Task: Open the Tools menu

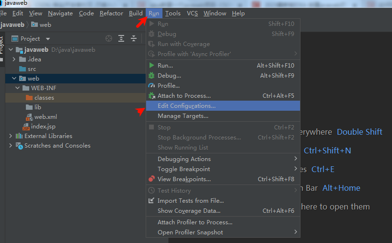Action: (173, 13)
